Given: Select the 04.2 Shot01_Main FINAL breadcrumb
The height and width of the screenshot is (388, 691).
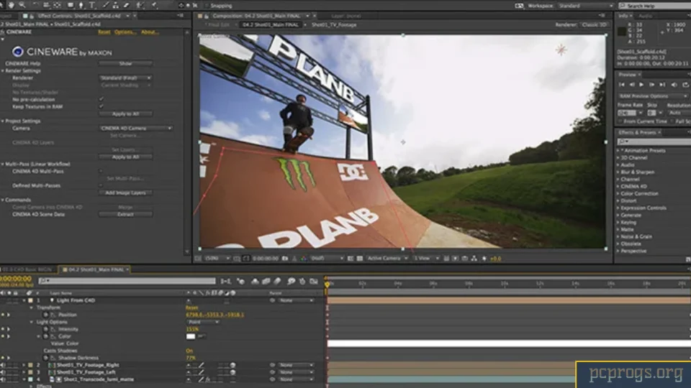Looking at the screenshot, I should point(271,25).
